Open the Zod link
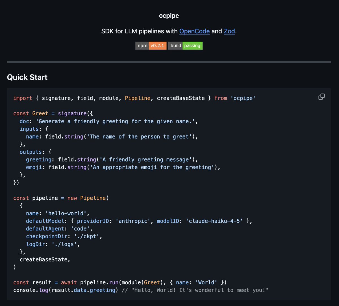The image size is (339, 306). pyautogui.click(x=229, y=31)
